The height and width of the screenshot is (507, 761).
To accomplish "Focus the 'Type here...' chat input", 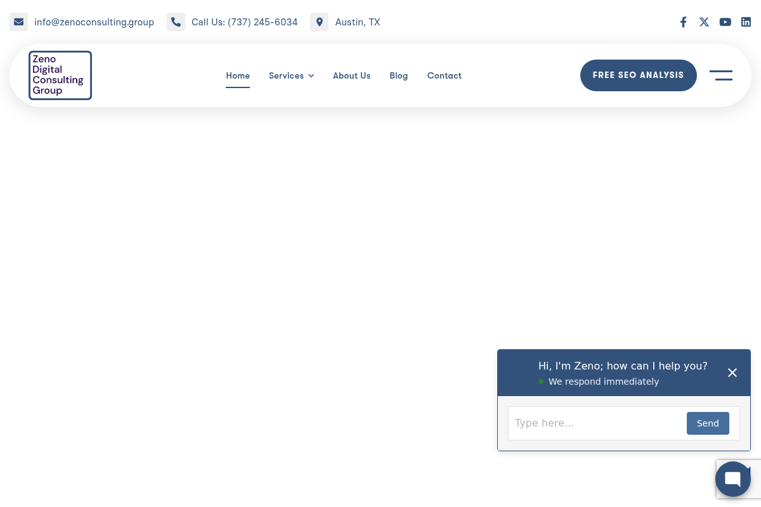I will [596, 423].
